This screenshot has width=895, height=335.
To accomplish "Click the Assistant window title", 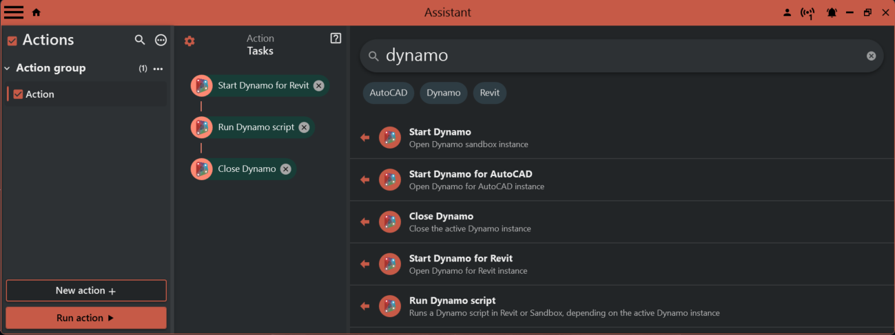I will coord(448,12).
